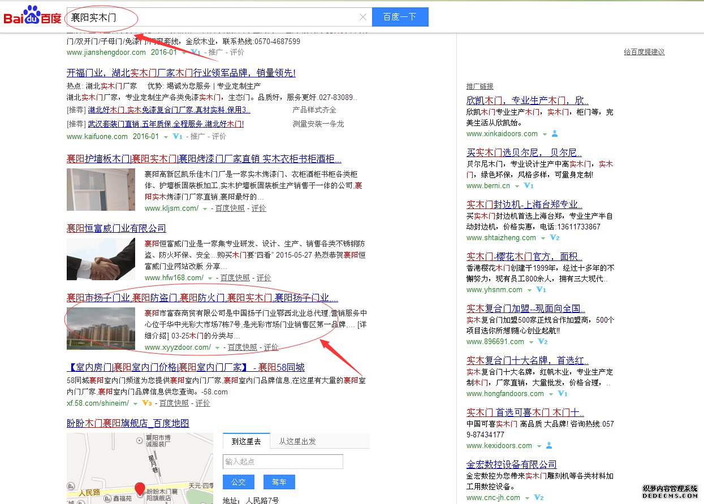Click the V1 badge beside yhsnm.com

coord(541,289)
